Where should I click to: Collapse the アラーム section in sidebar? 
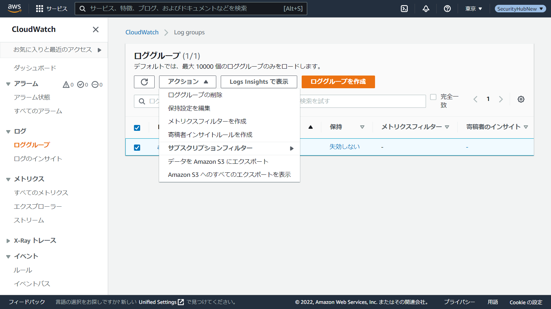coord(8,84)
